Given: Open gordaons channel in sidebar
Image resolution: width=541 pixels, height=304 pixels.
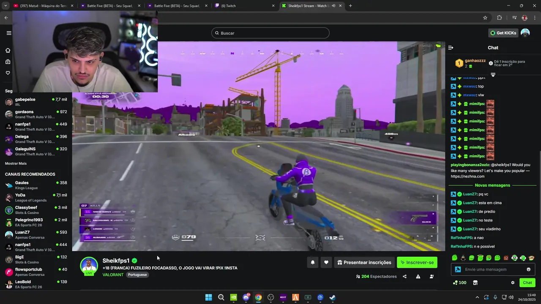Looking at the screenshot, I should click(x=36, y=114).
